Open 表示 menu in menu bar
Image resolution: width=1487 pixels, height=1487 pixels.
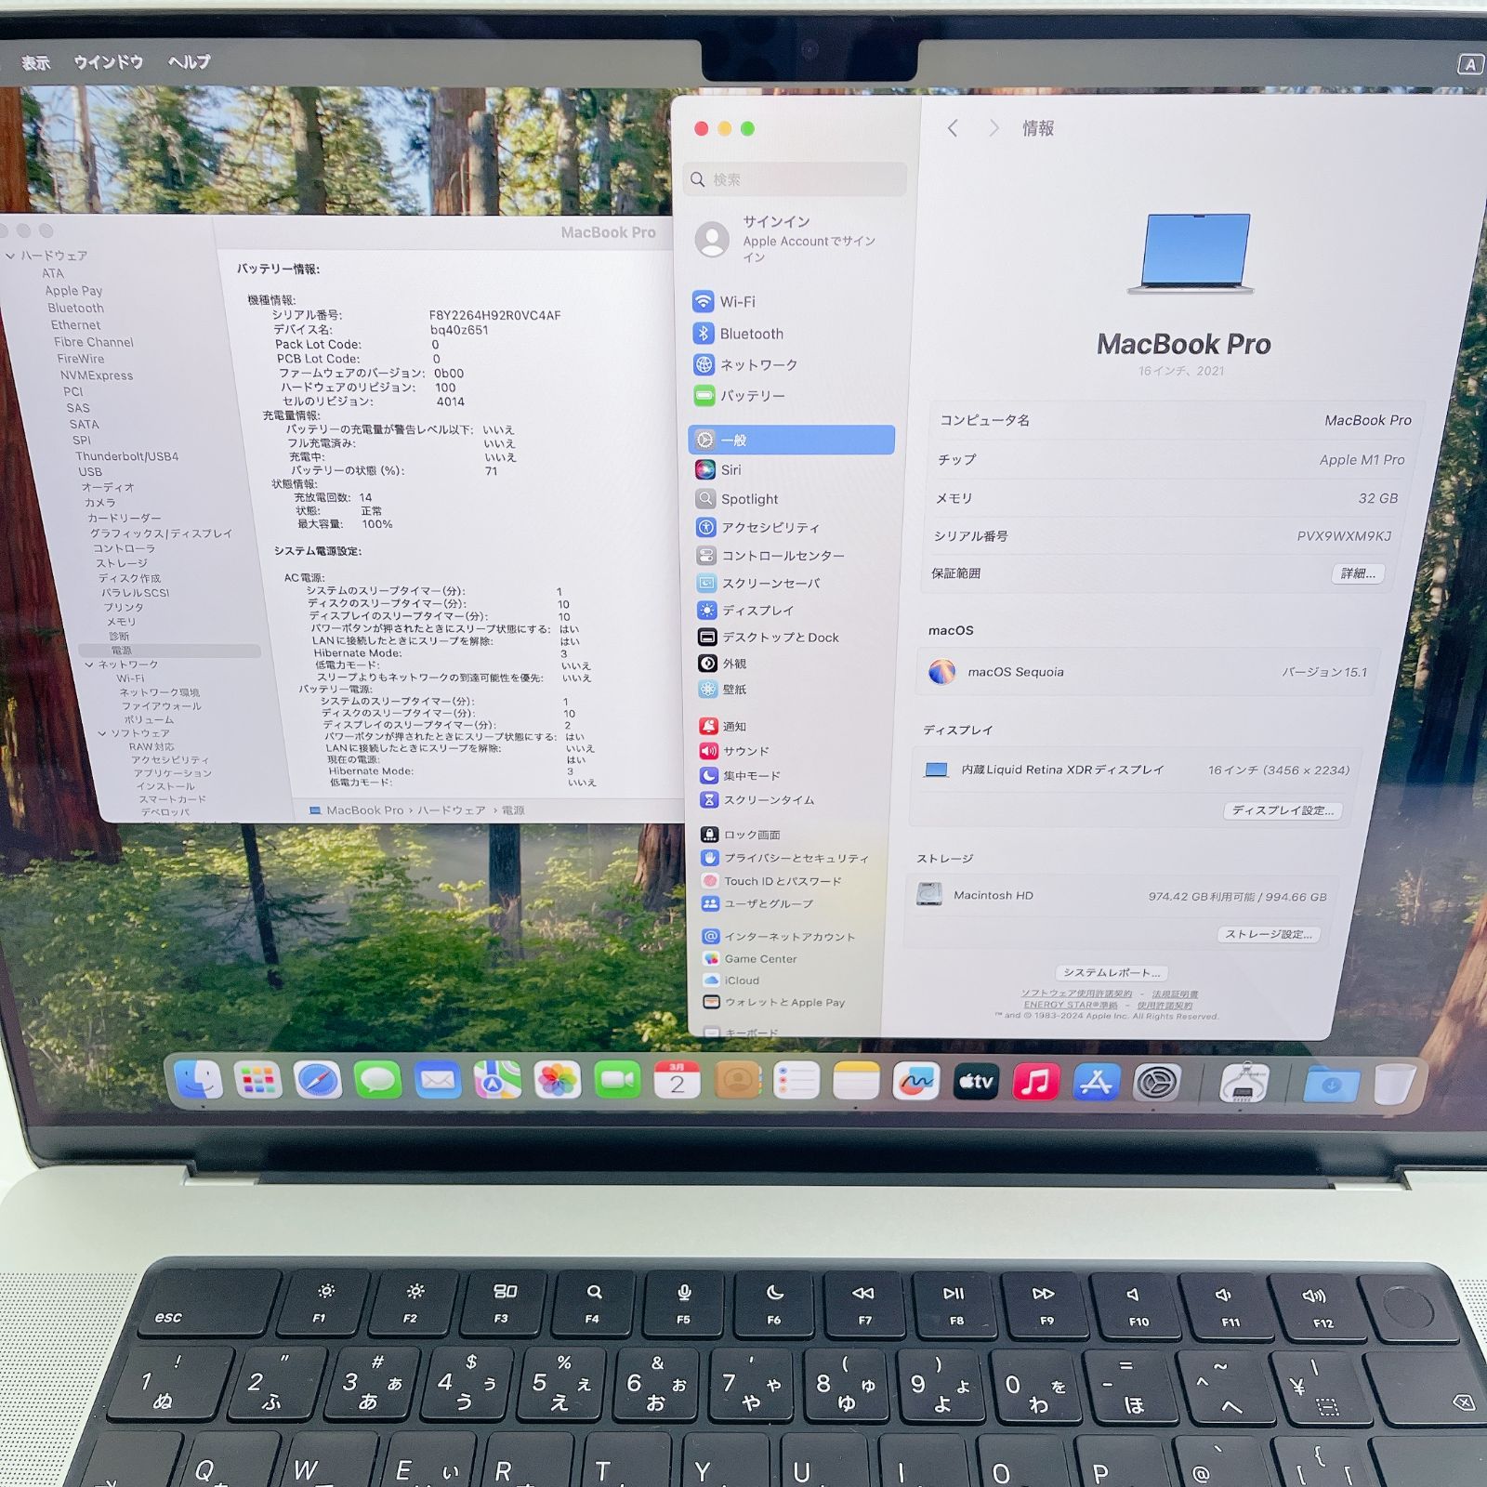click(x=35, y=63)
